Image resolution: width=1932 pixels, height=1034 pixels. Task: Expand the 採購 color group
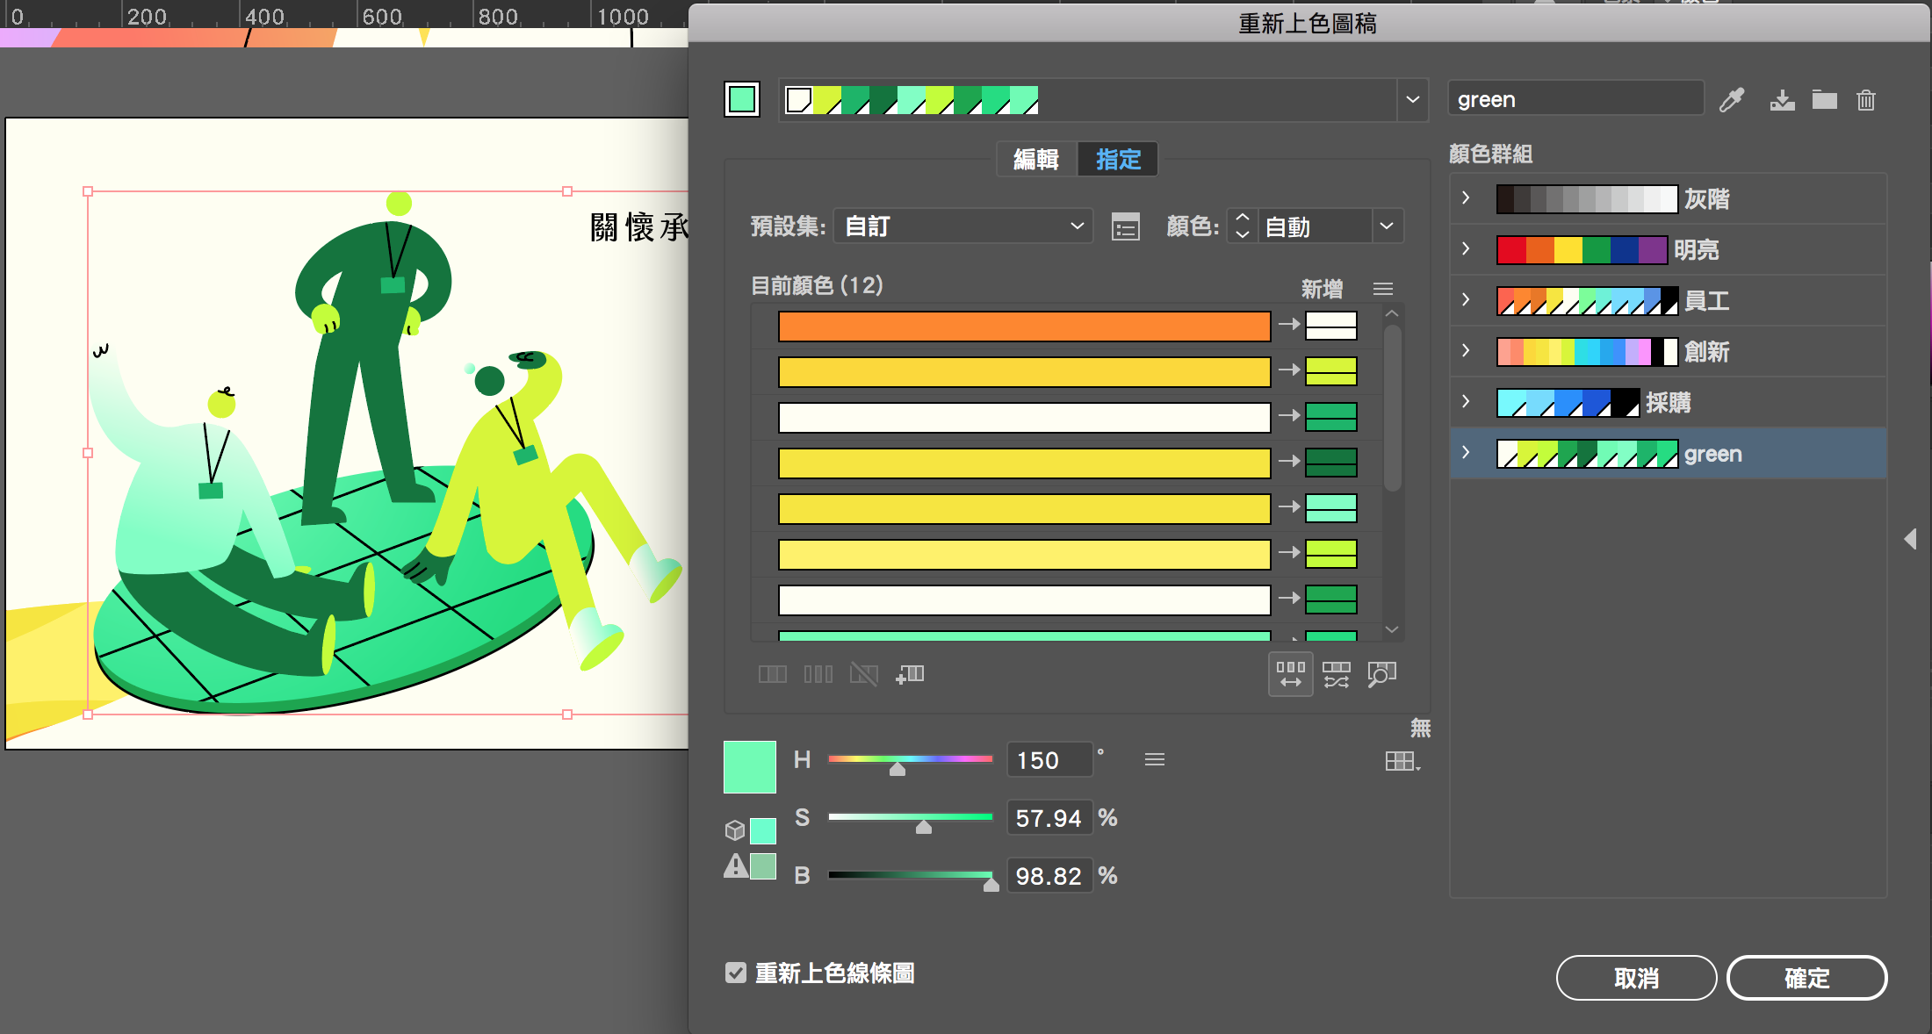1466,402
